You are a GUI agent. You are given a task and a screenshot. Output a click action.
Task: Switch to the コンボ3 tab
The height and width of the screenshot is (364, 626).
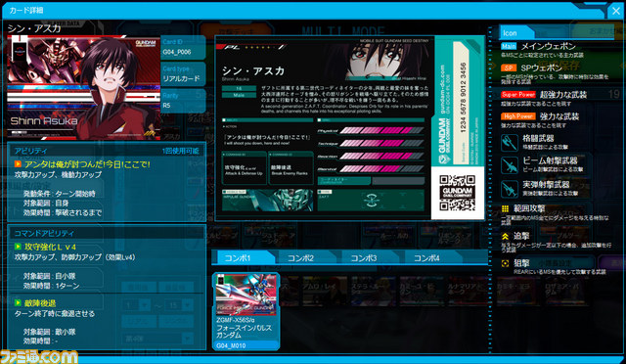[x=364, y=258]
